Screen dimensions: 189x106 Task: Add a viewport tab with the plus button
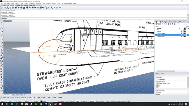click(25, 95)
